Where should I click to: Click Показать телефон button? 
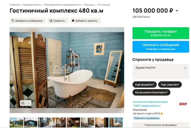(161, 33)
